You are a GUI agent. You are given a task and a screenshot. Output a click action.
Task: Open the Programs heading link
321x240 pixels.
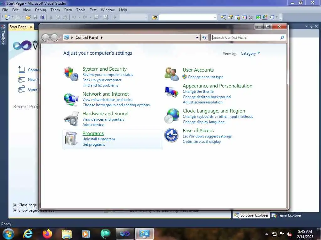point(93,133)
